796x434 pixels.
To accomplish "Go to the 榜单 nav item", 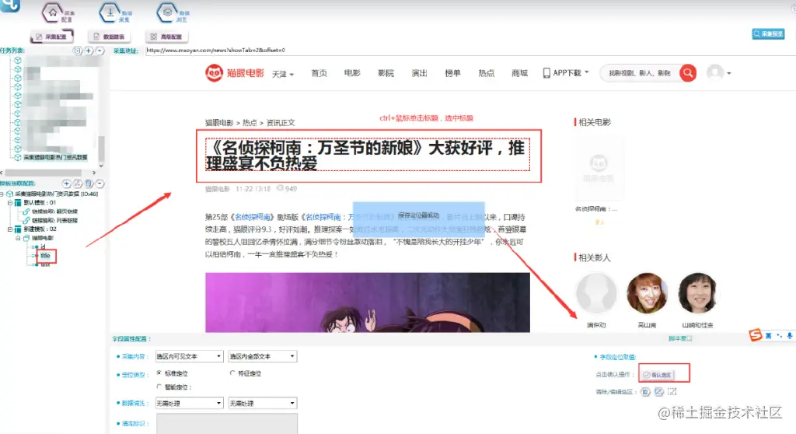I will pos(453,73).
